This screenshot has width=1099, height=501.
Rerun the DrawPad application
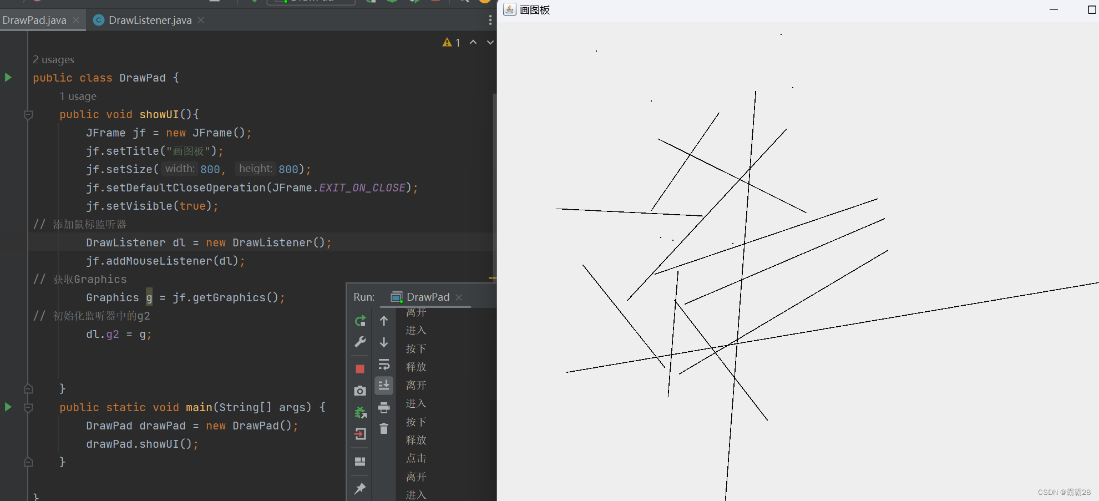click(360, 321)
